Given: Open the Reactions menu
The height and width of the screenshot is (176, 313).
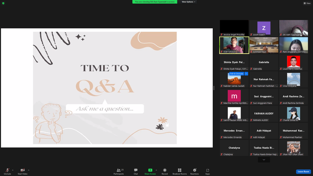Looking at the screenshot, I should pos(195,171).
